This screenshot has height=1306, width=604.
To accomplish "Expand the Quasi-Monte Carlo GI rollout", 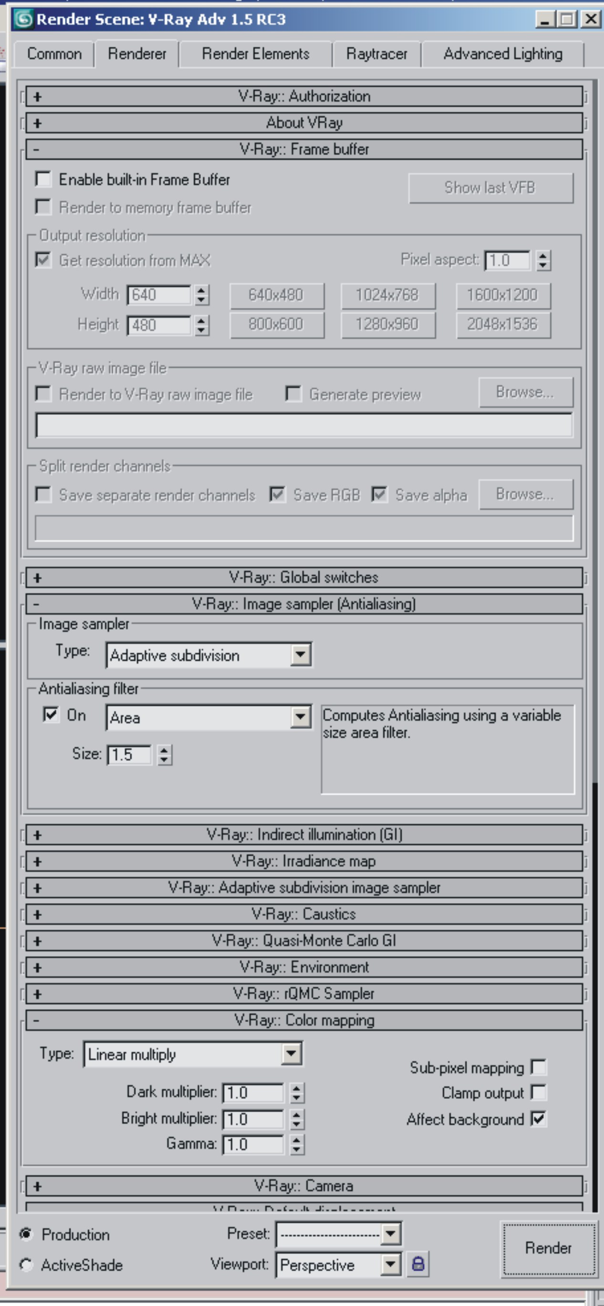I will coord(304,940).
